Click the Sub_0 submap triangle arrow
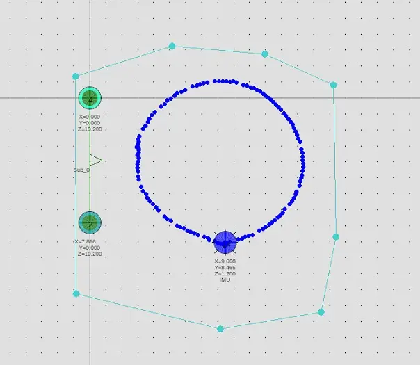420x365 pixels. pyautogui.click(x=96, y=161)
